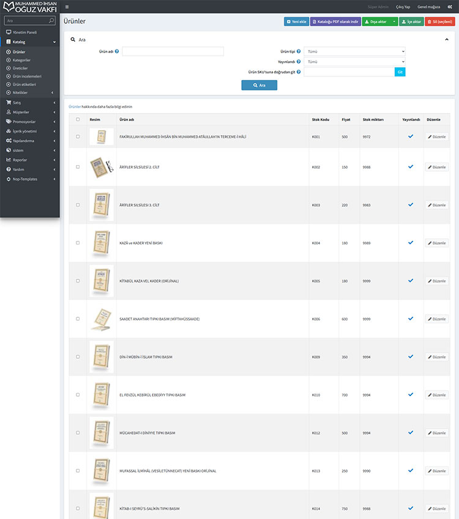Expand the Nitelikler submenu
This screenshot has width=459, height=519.
[30, 93]
